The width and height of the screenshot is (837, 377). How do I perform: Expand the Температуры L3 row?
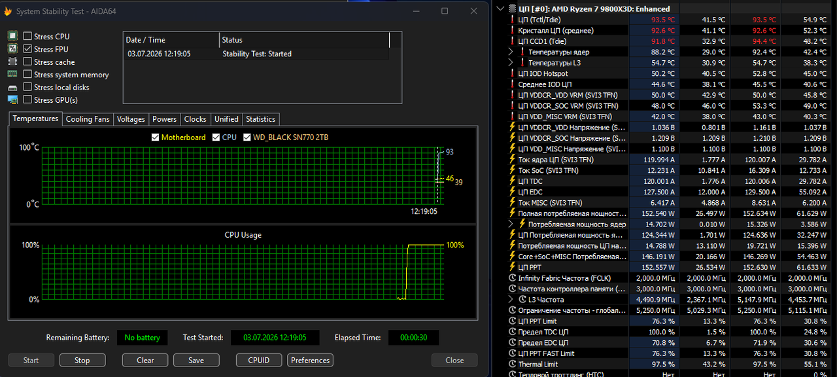pyautogui.click(x=511, y=63)
